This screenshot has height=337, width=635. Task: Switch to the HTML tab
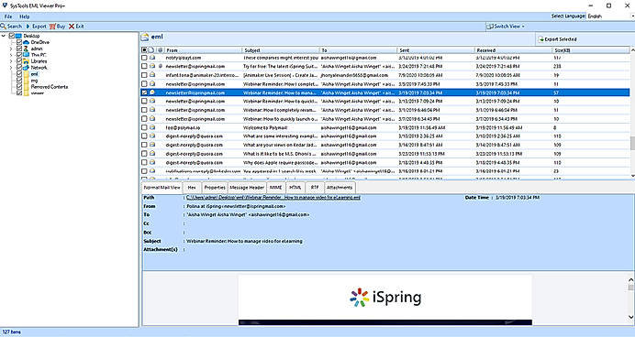(295, 188)
